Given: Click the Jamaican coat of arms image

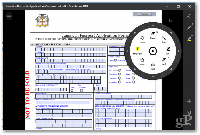Looking at the screenshot, I should pyautogui.click(x=42, y=20).
